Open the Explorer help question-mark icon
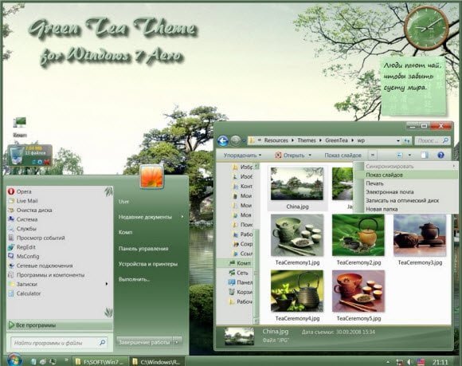The image size is (462, 366). (x=440, y=155)
